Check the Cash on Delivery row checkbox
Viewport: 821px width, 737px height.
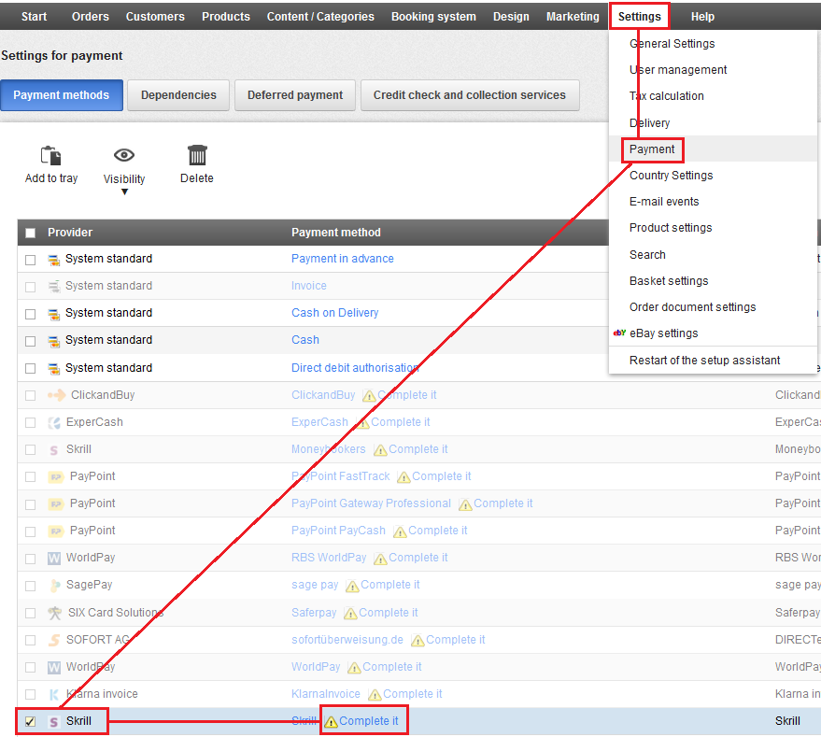tap(31, 314)
